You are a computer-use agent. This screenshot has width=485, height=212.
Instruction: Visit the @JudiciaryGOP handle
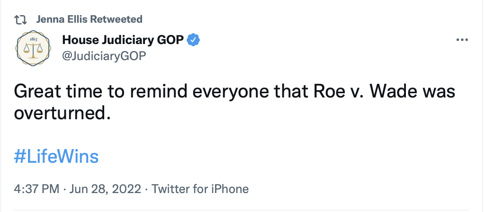tap(104, 56)
